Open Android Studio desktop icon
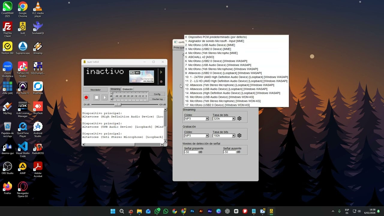The width and height of the screenshot is (384, 216). point(38,130)
